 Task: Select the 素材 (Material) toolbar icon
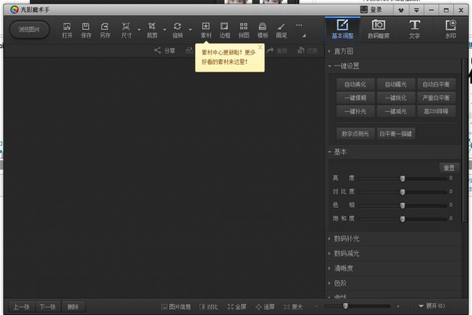click(205, 29)
